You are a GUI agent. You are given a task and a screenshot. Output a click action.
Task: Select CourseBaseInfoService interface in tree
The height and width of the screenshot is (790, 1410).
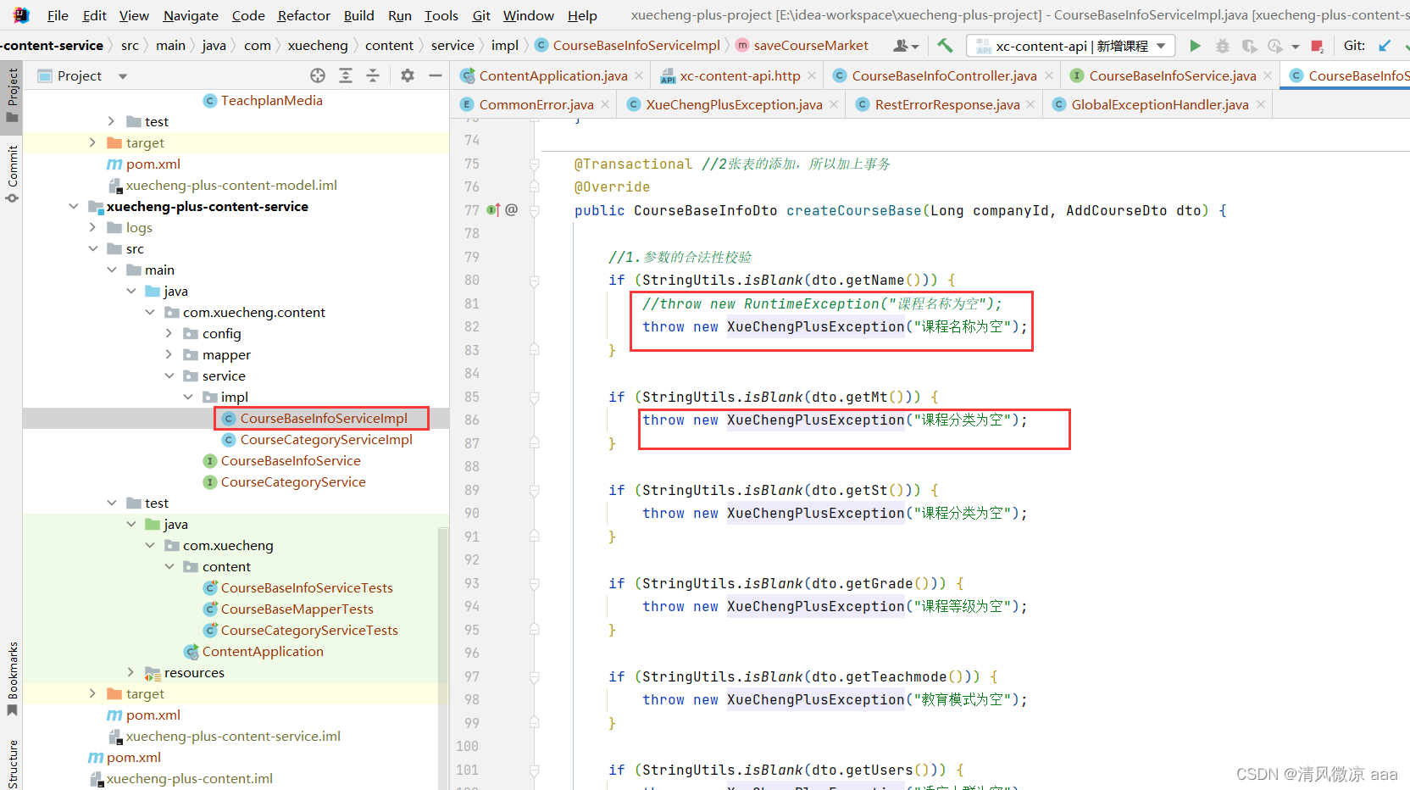click(x=291, y=460)
